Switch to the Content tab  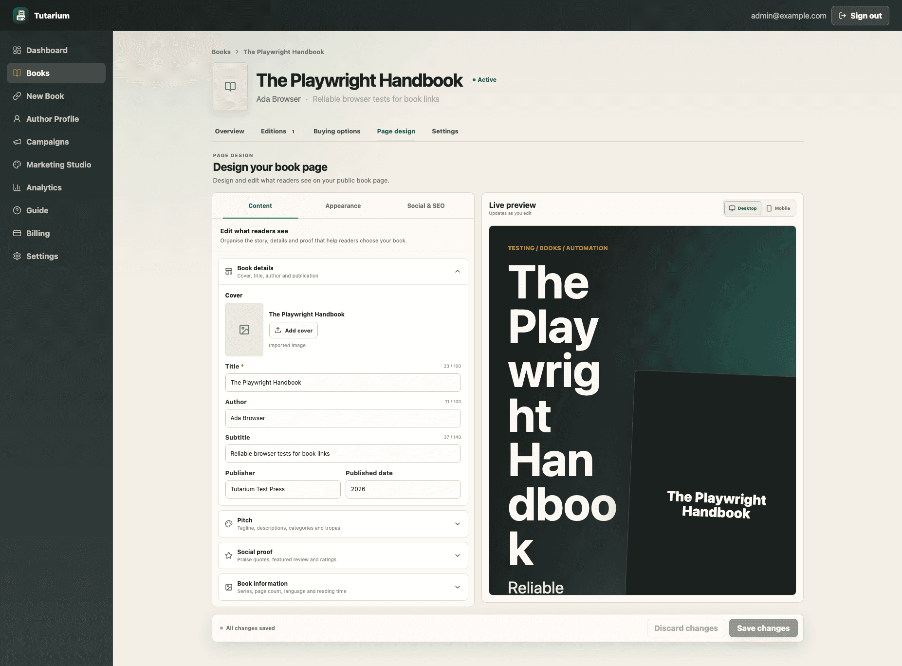tap(260, 206)
